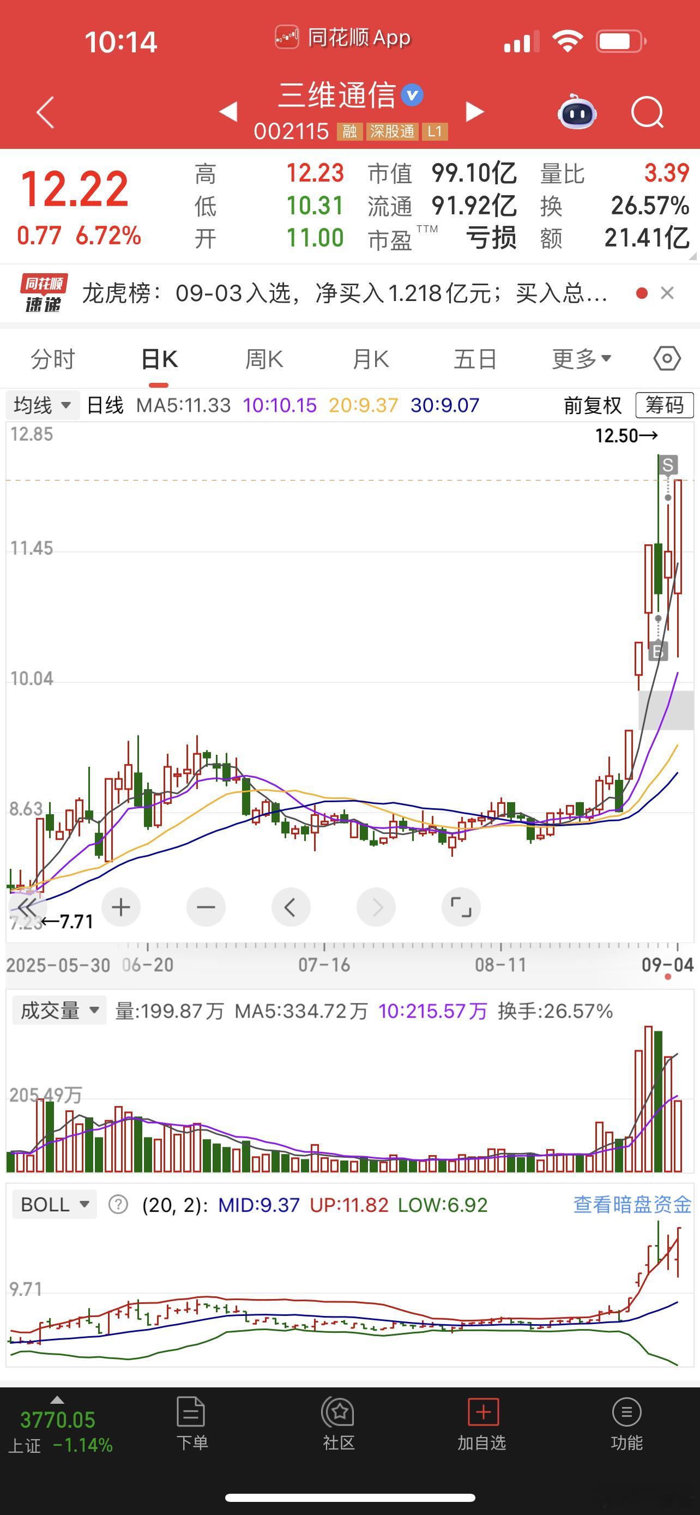The height and width of the screenshot is (1515, 700).
Task: Expand the chart to fullscreen
Action: point(461,907)
